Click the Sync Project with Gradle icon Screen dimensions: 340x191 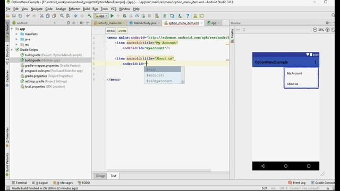[x=165, y=16]
